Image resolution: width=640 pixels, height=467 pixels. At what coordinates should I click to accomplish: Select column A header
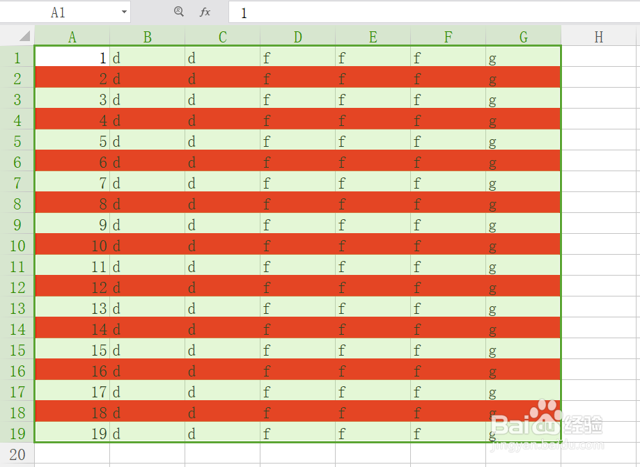pos(72,36)
